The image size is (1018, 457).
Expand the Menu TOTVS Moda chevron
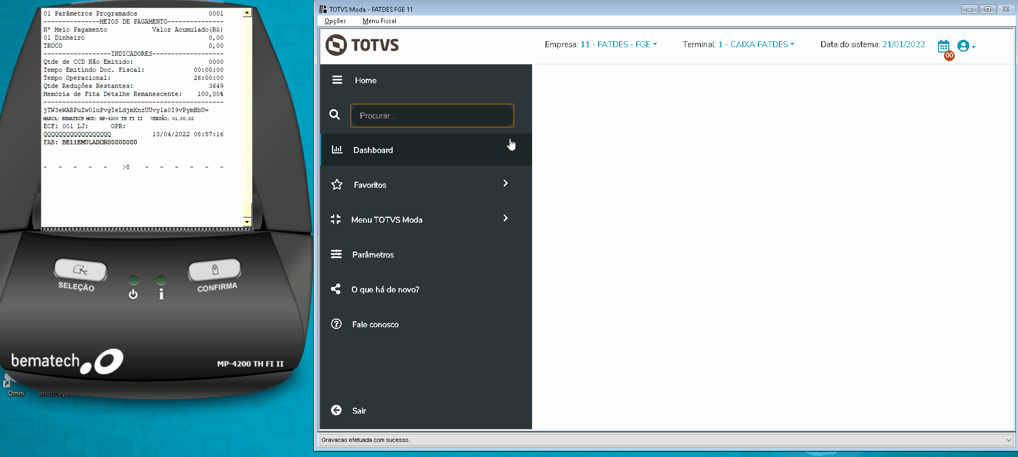coord(505,218)
